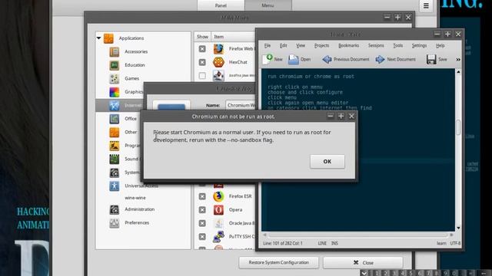Select the Sound category icon

point(115,159)
